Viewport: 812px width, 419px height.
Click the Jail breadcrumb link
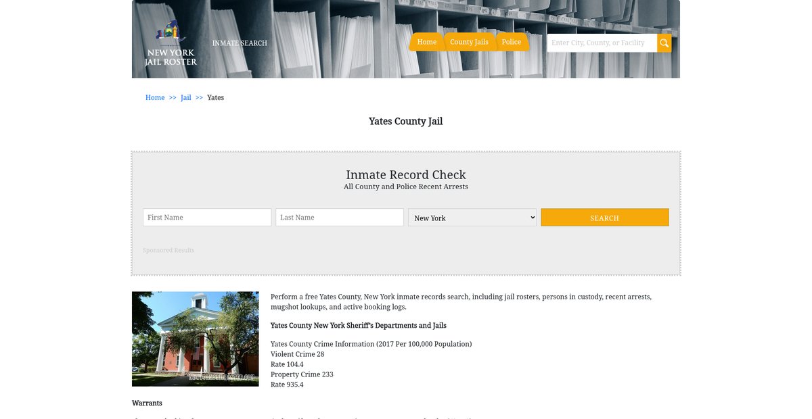click(186, 98)
